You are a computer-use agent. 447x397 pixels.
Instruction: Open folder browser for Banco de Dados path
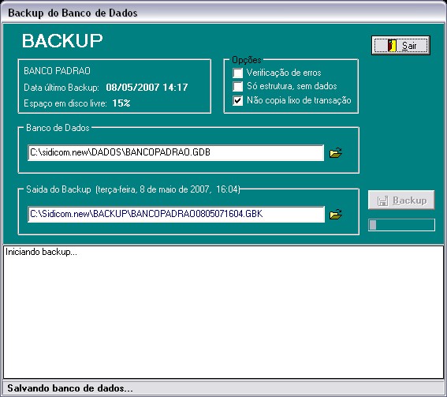coord(336,152)
